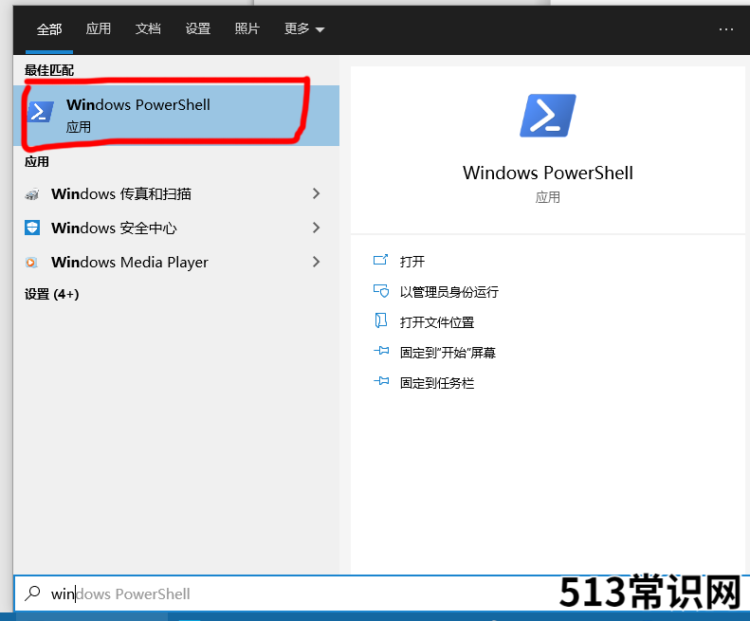
Task: Click the search magnifier icon
Action: [x=32, y=594]
